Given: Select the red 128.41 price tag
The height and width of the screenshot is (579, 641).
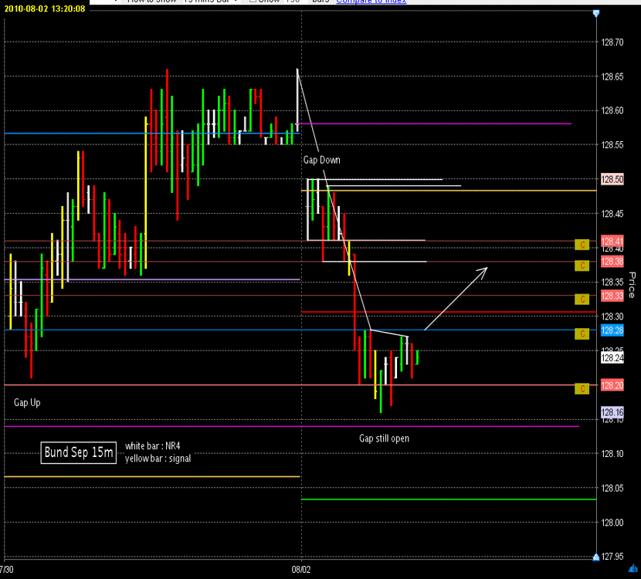Looking at the screenshot, I should point(612,241).
